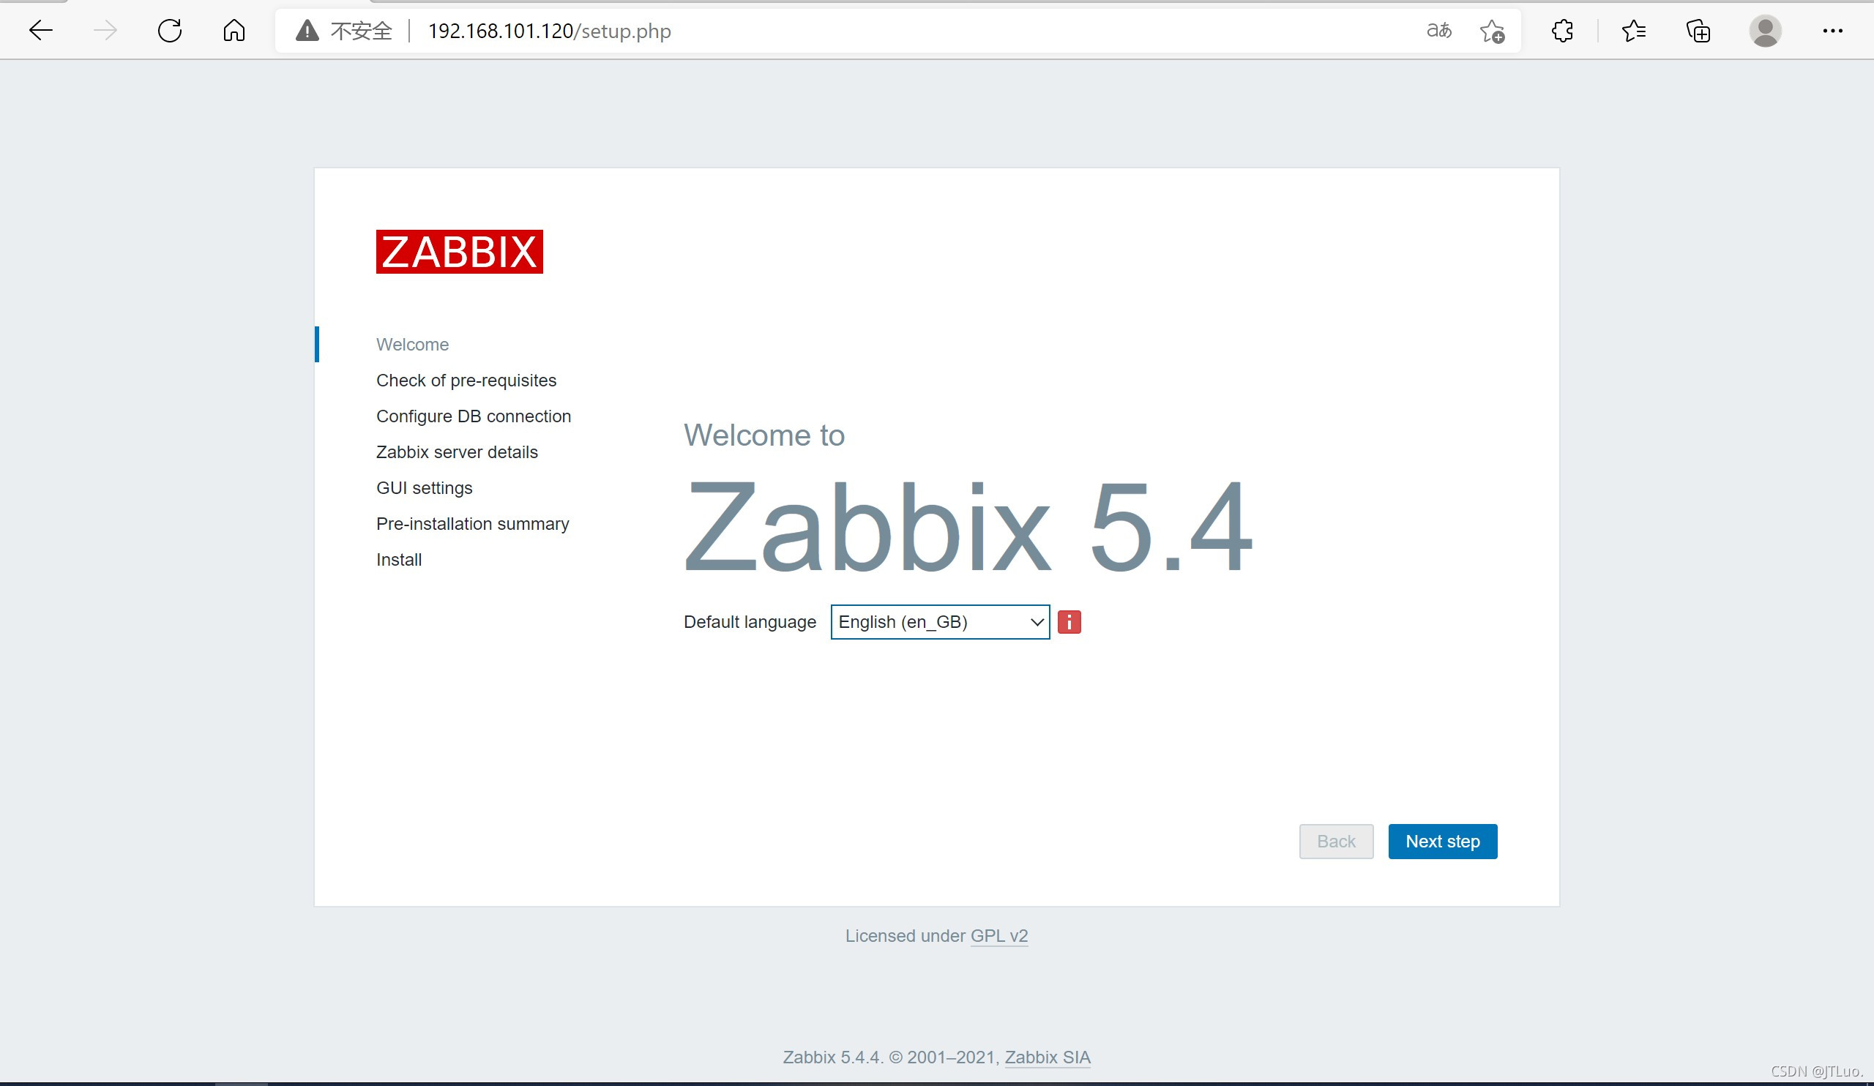Open the Zabbix SIA link
Image resolution: width=1874 pixels, height=1086 pixels.
[x=1047, y=1057]
